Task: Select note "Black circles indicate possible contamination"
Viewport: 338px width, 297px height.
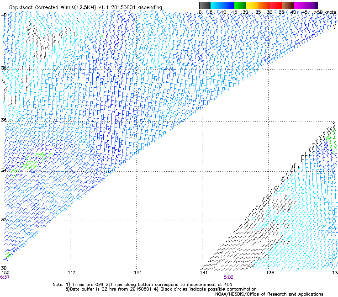Action: pos(208,289)
